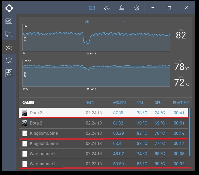Click the FPS line graph
Image resolution: width=199 pixels, height=175 pixels.
[x=96, y=38]
